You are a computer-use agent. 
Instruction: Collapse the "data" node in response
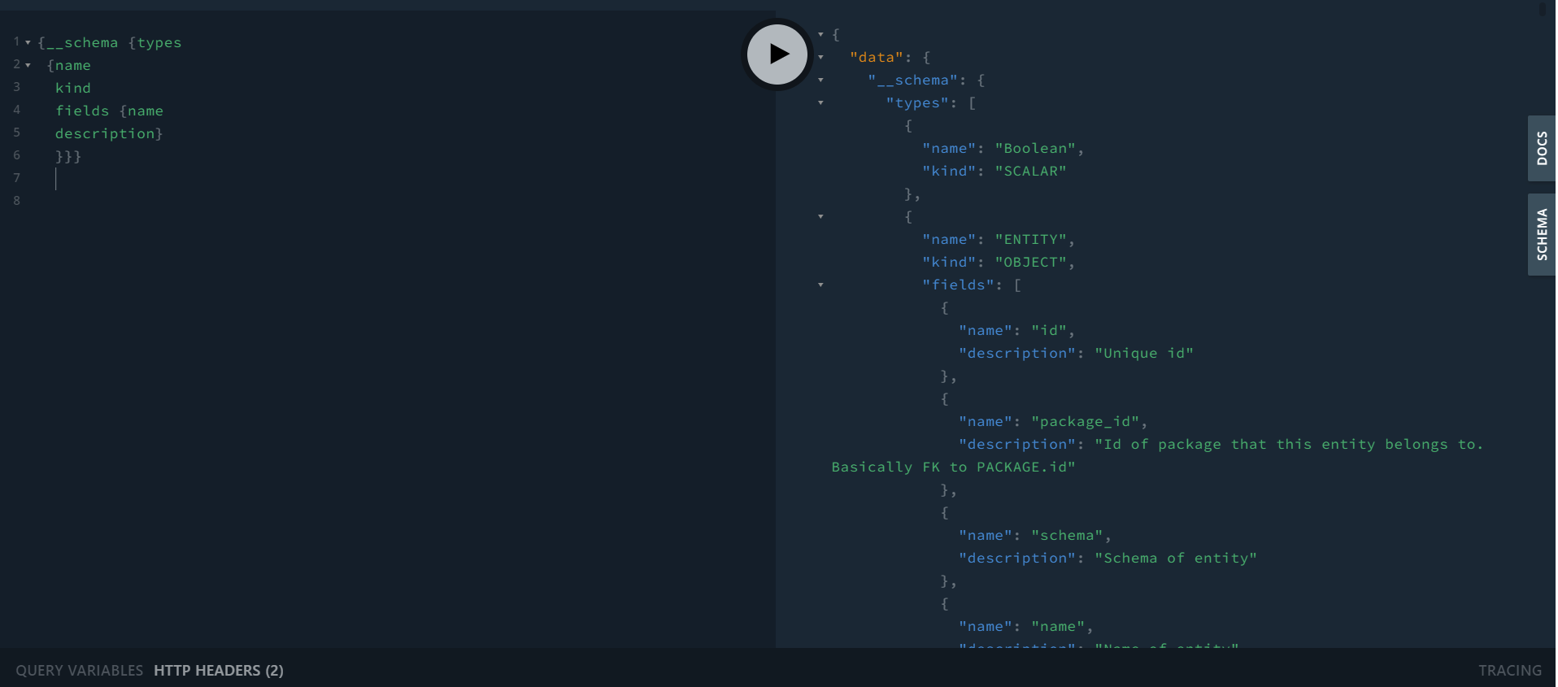point(820,58)
